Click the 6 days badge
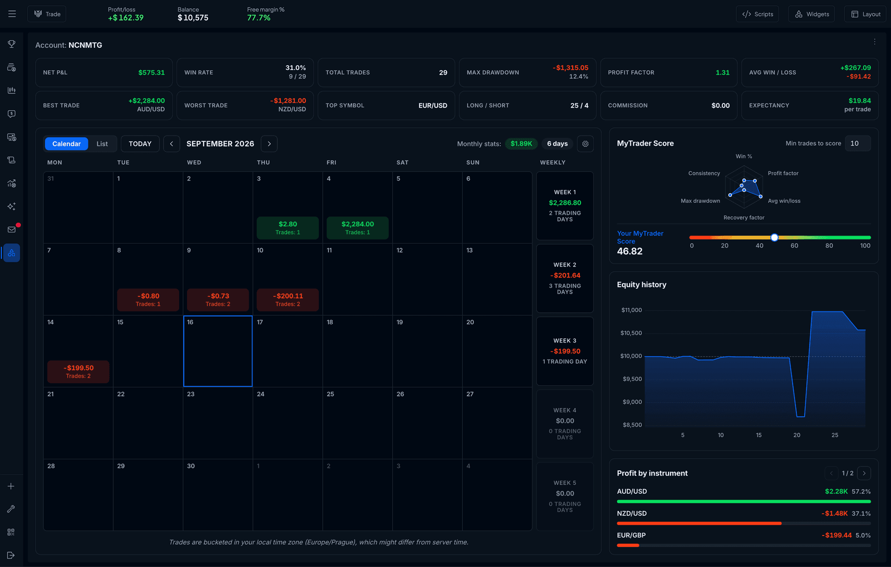The width and height of the screenshot is (891, 567). pyautogui.click(x=557, y=144)
